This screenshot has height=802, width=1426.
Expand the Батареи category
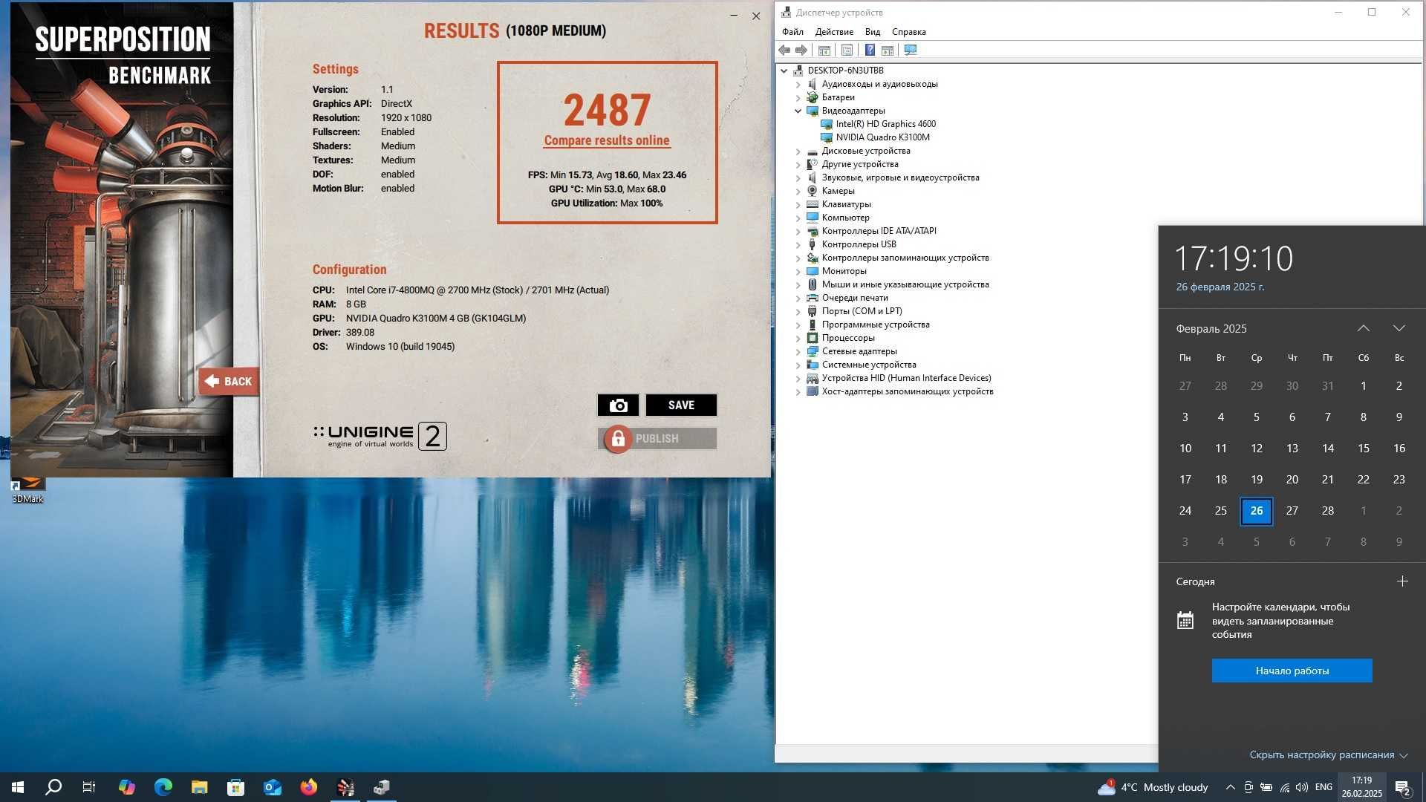coord(798,97)
